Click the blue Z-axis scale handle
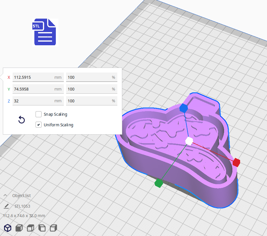The width and height of the screenshot is (267, 236). [x=183, y=108]
